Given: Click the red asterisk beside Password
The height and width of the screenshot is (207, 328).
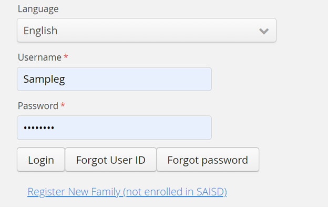Looking at the screenshot, I should pos(63,105).
